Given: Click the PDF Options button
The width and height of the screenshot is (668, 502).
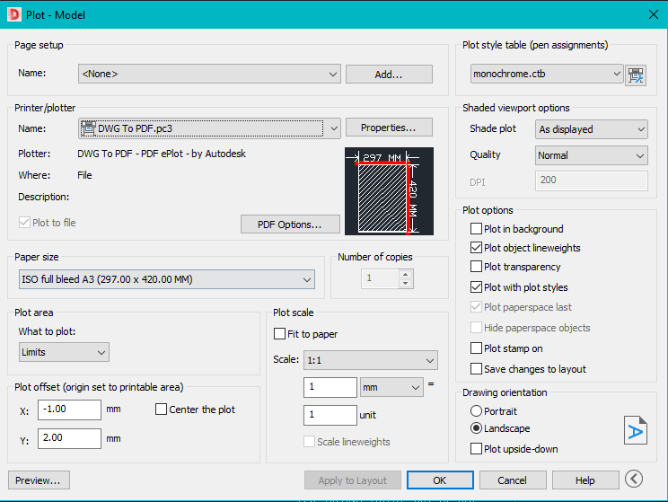Looking at the screenshot, I should [x=290, y=223].
